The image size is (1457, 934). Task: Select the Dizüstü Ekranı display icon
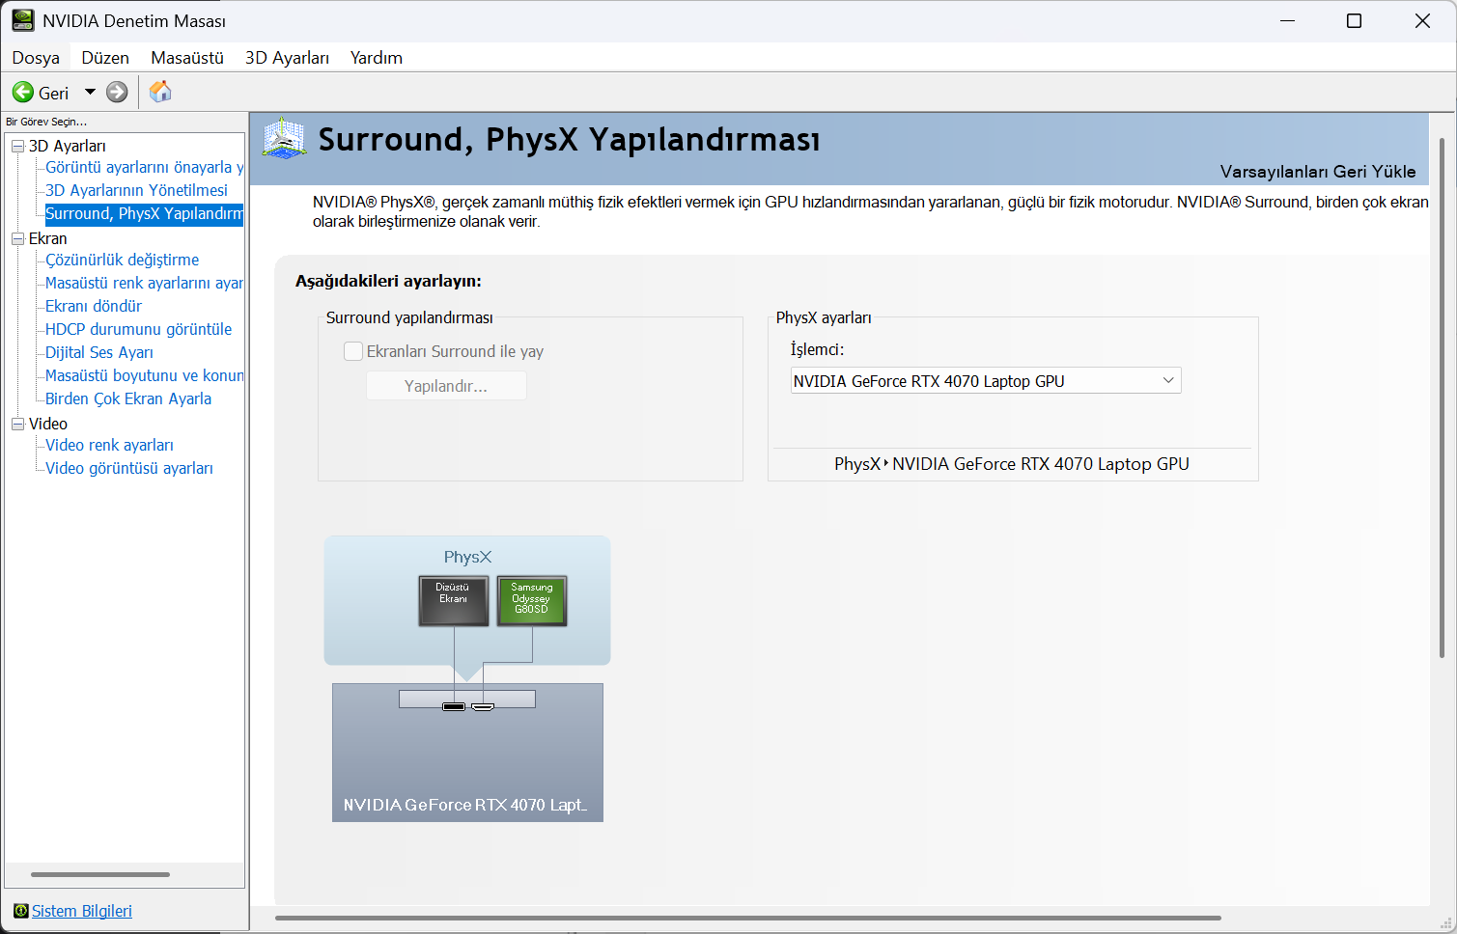click(454, 600)
